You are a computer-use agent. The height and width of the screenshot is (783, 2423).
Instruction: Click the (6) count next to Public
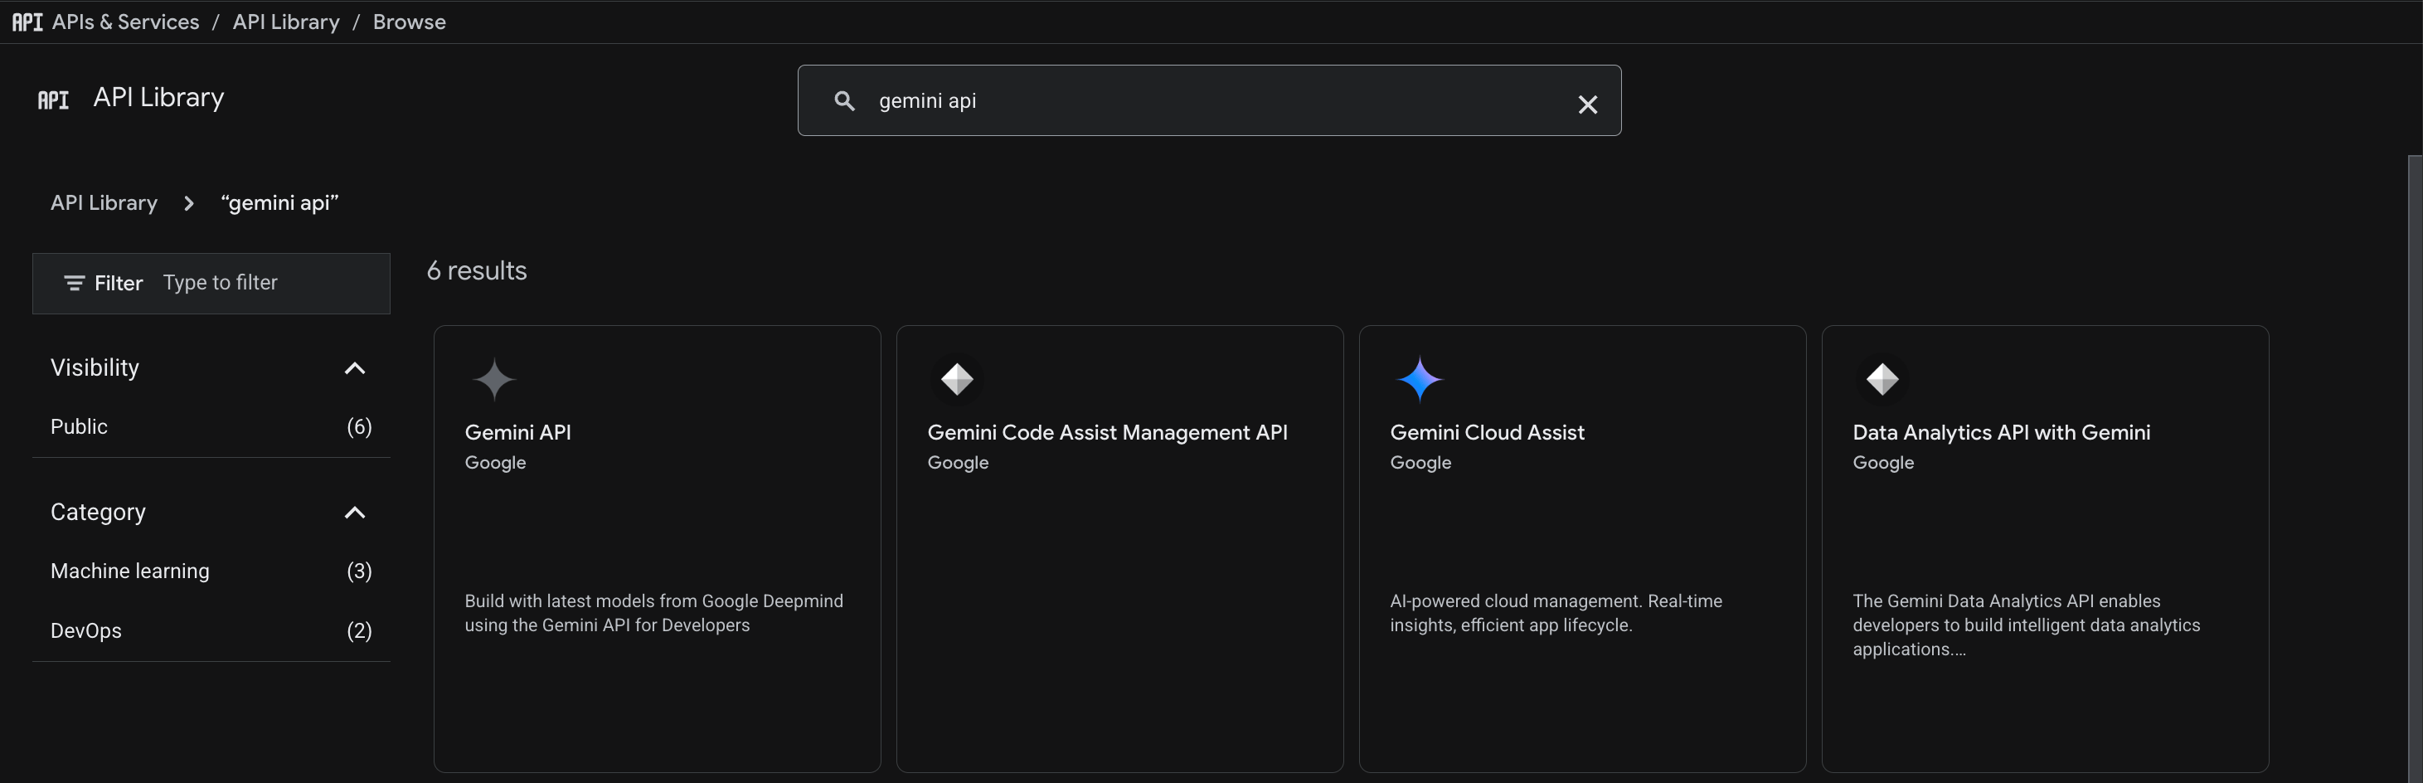(x=359, y=427)
